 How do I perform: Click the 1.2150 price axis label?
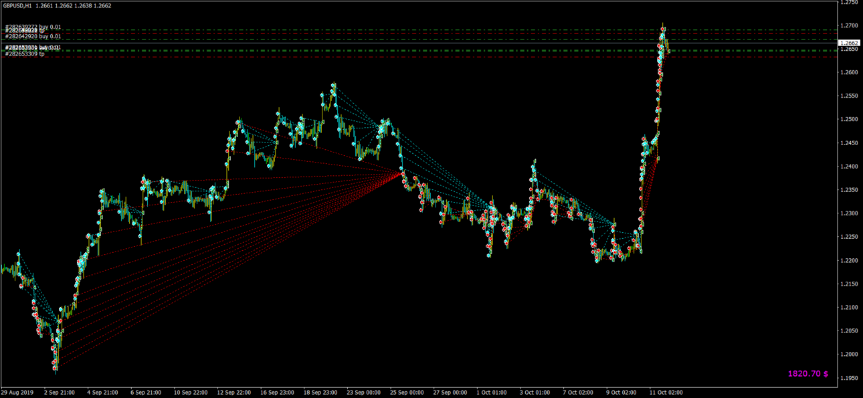pos(850,284)
